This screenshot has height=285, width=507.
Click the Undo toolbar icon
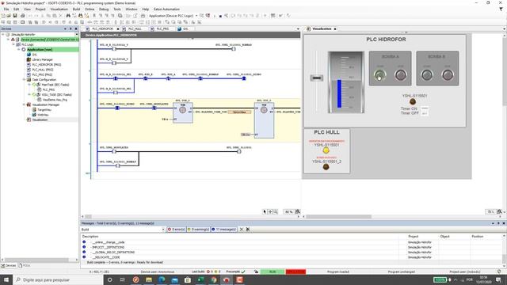[30, 16]
